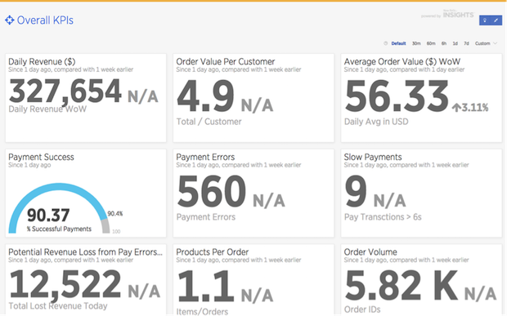
Task: Click the crosshair icon beside Overall KPIs
Action: 10,20
